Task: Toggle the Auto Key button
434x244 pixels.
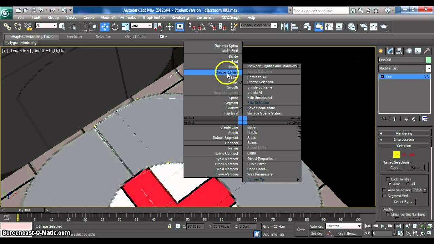Action: click(316, 226)
